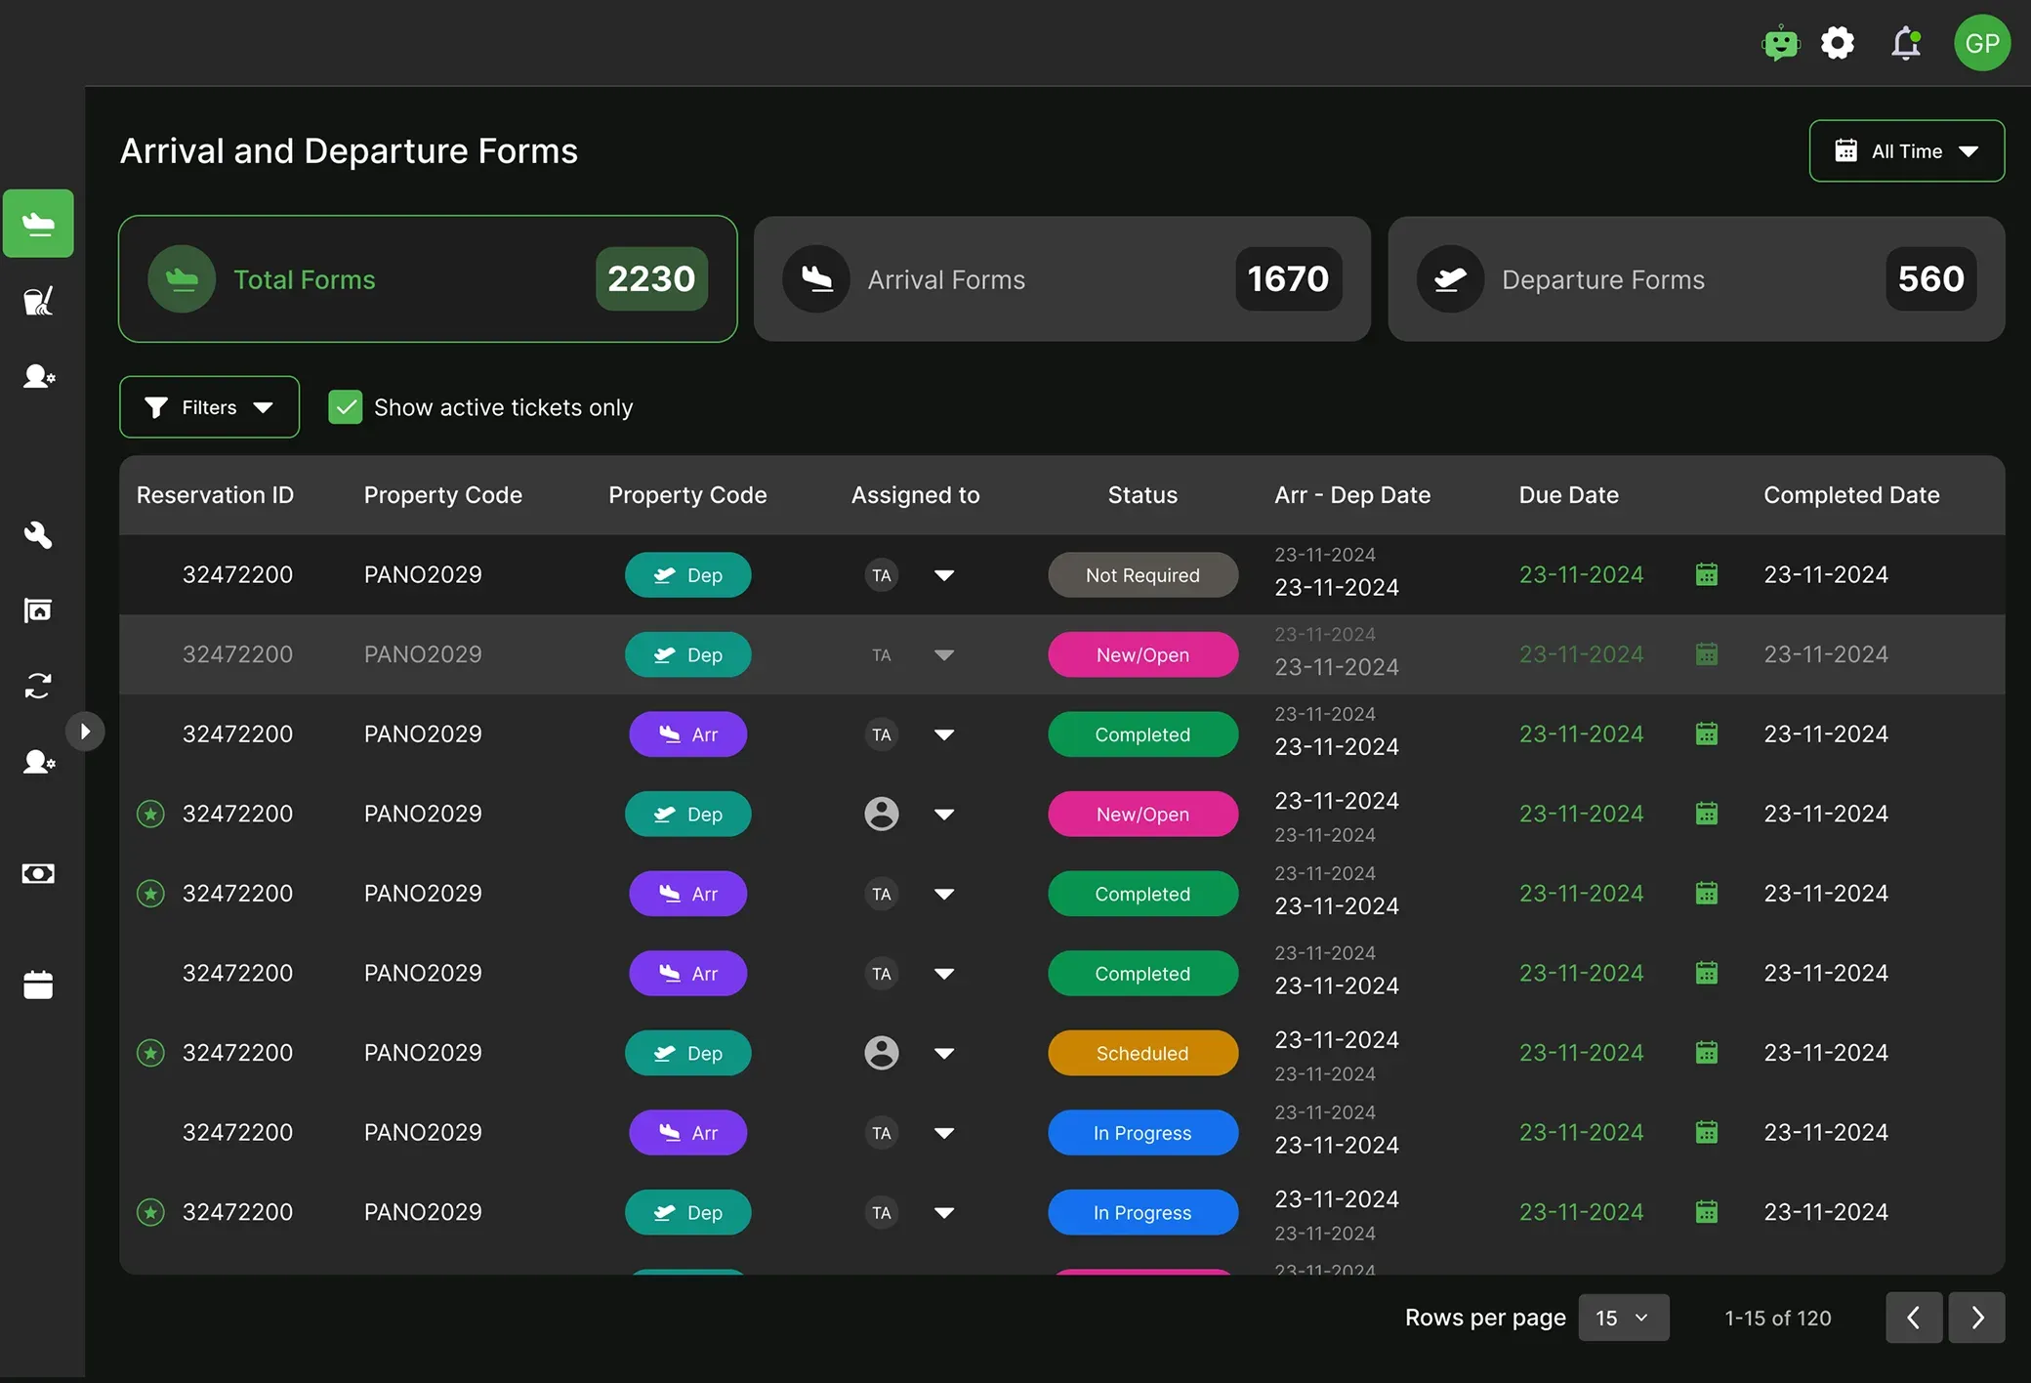Click the star icon on the In Progress Dep row
The width and height of the screenshot is (2031, 1383).
coord(150,1212)
